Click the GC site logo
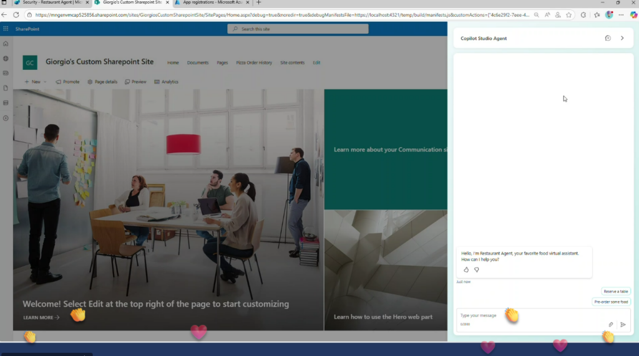639x356 pixels. (30, 63)
